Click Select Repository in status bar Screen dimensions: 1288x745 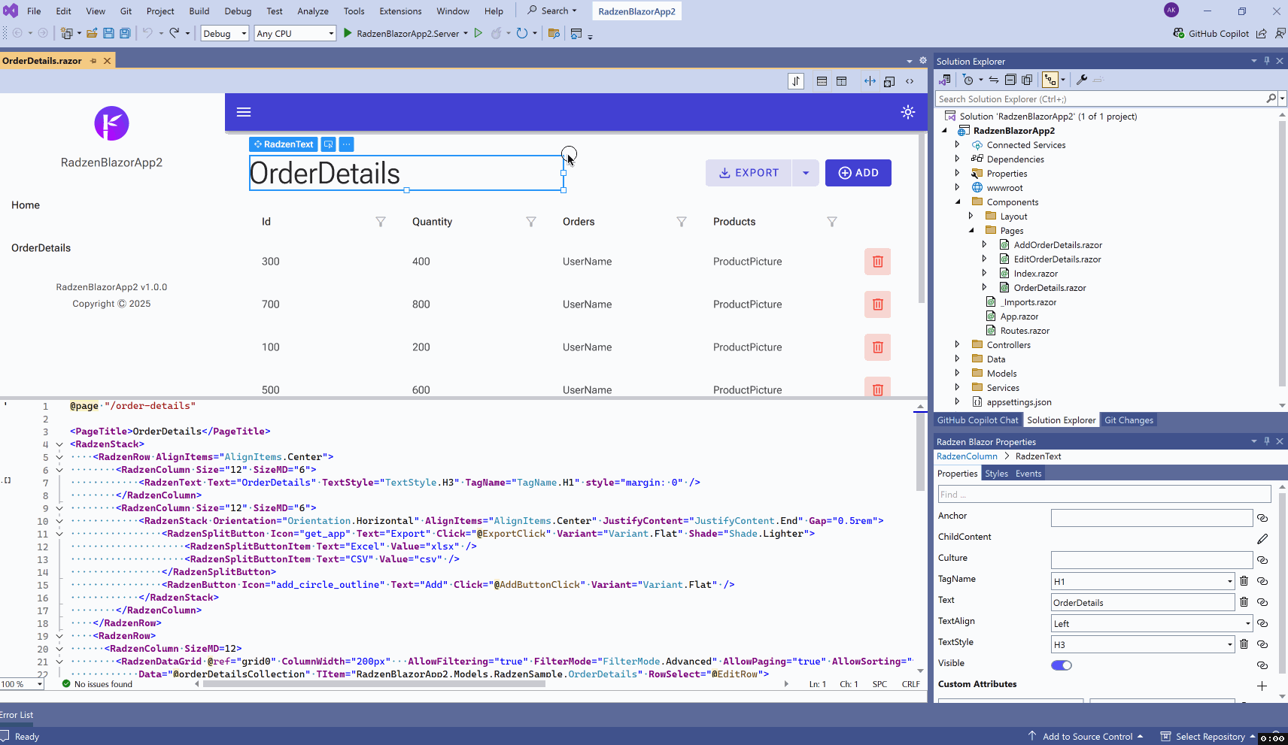pyautogui.click(x=1208, y=737)
